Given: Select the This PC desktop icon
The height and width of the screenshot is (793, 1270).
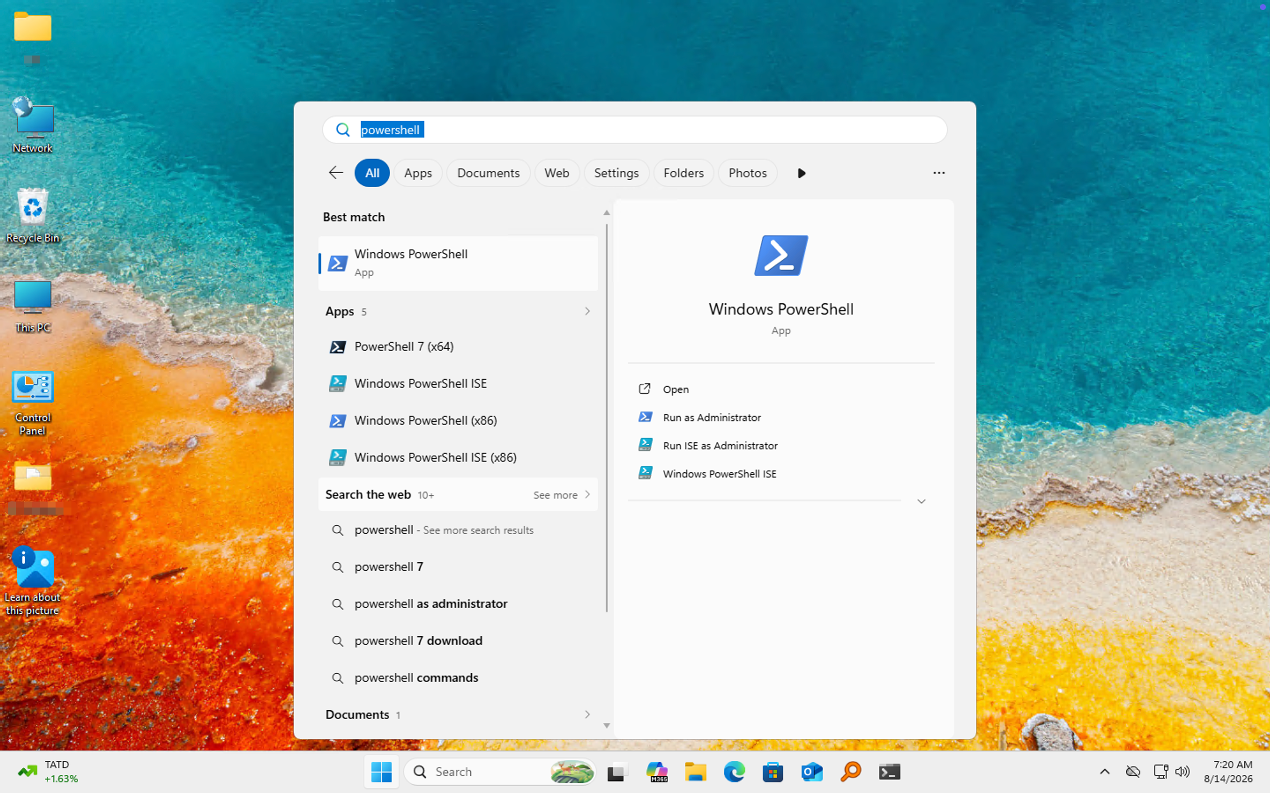Looking at the screenshot, I should [33, 306].
